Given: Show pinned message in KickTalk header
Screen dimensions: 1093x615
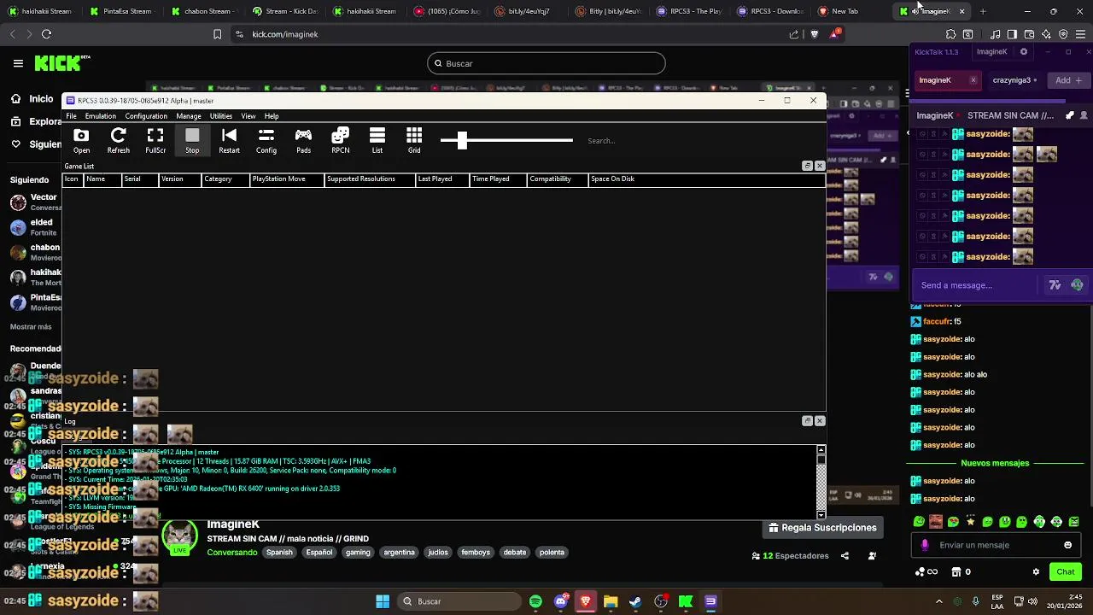Looking at the screenshot, I should coord(1070,115).
